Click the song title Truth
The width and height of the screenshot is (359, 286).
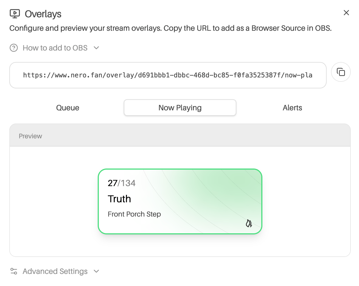coord(119,199)
